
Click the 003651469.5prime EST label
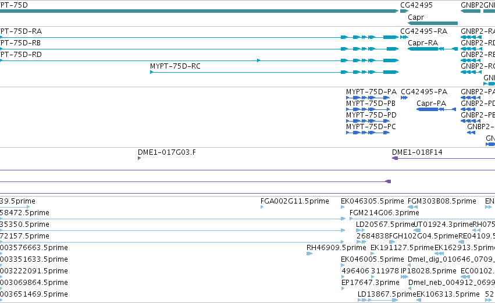tap(34, 294)
